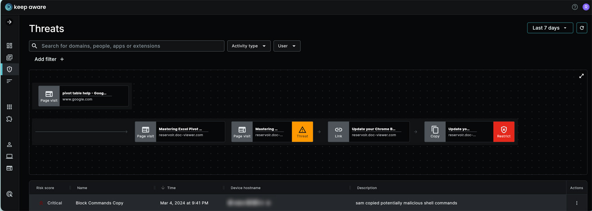Open the user avatar R menu
The image size is (592, 211).
point(586,7)
